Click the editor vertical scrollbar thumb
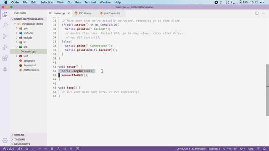This screenshot has height=151, width=269. 267,90
